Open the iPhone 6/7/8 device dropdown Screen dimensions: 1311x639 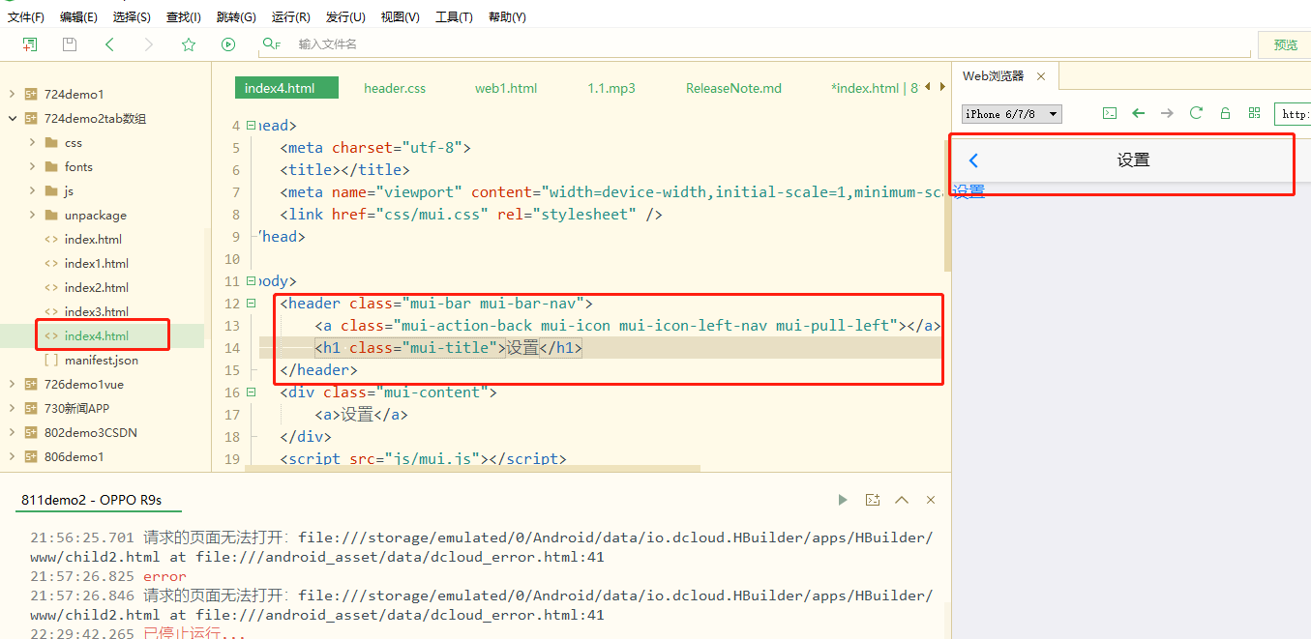click(1012, 114)
